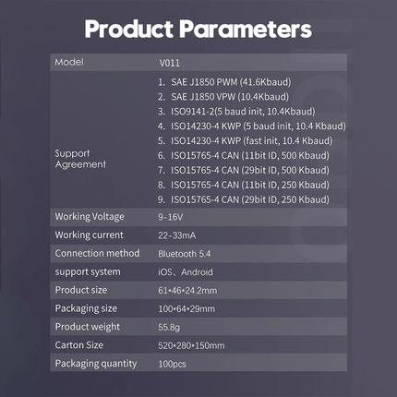Viewport: 397px width, 397px height.
Task: Select the iOS, Android support system value
Action: pos(186,272)
